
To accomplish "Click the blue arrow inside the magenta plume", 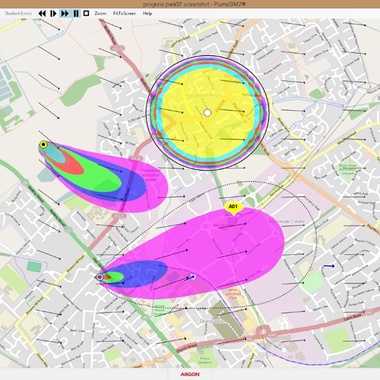I will click(189, 278).
